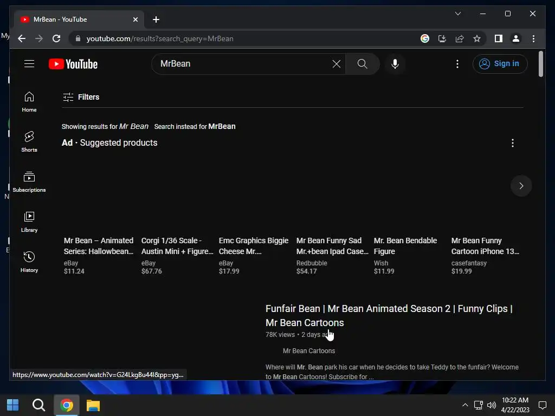
Task: Expand the Filters options
Action: pyautogui.click(x=81, y=97)
